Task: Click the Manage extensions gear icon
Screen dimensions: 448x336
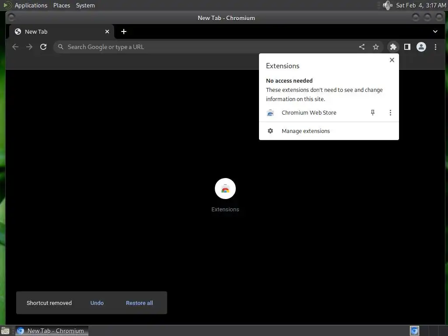Action: 270,131
